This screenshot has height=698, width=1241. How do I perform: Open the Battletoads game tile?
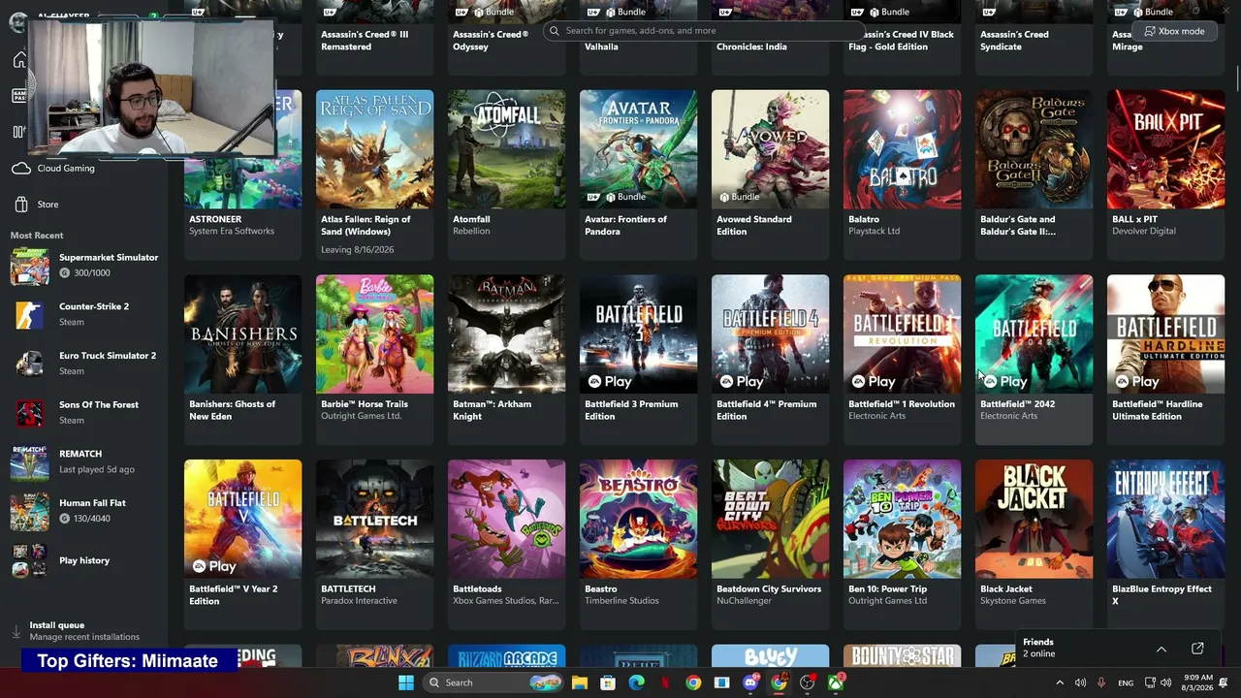[x=506, y=545]
